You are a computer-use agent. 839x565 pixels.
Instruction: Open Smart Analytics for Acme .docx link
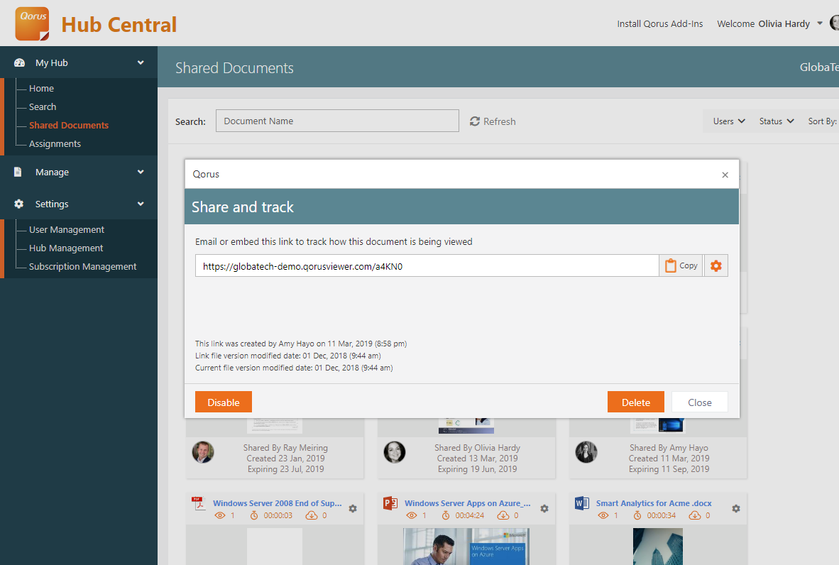pyautogui.click(x=654, y=503)
